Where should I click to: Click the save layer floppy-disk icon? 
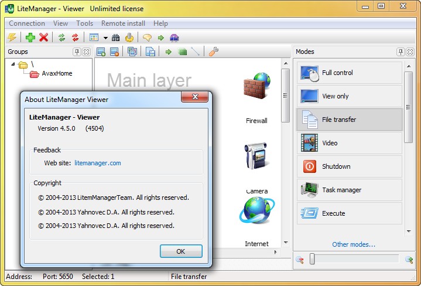point(150,52)
